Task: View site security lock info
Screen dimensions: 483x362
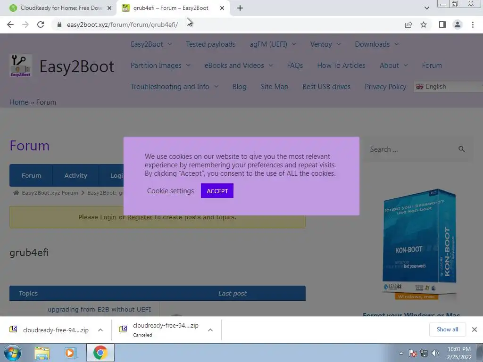Action: 59,25
